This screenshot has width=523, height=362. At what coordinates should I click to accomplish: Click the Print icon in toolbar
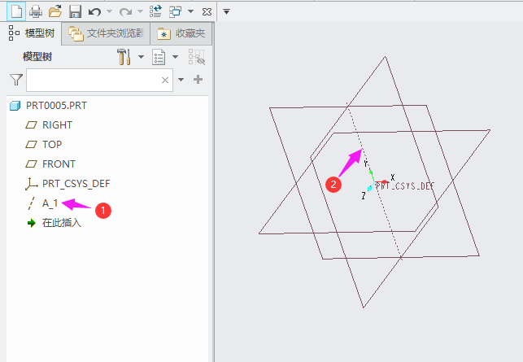[35, 11]
